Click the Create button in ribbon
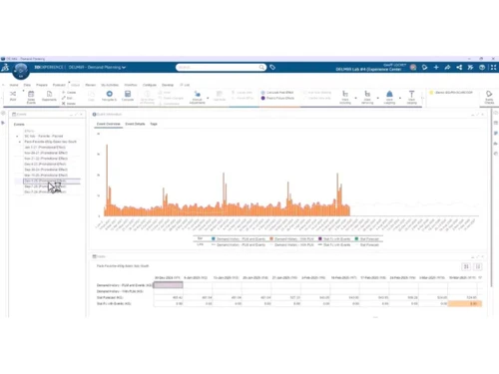The image size is (499, 374). [69, 93]
